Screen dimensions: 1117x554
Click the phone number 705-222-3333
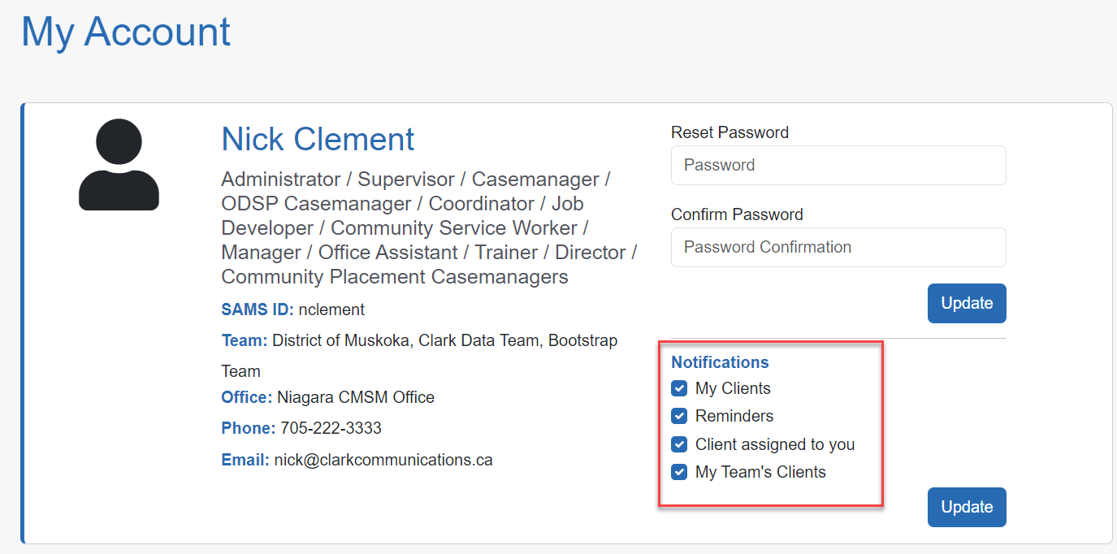pyautogui.click(x=331, y=428)
